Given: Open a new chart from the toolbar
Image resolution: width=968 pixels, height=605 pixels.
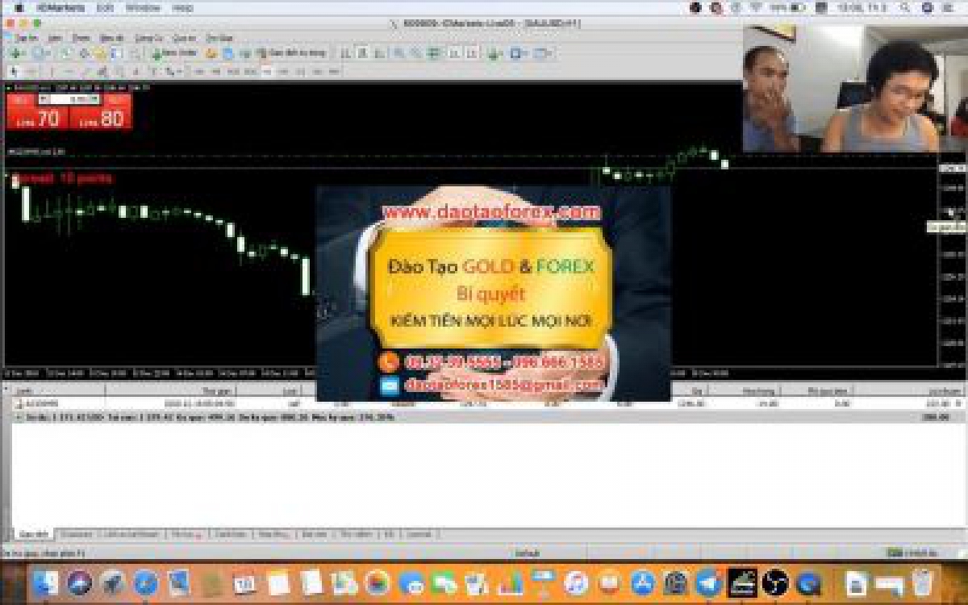Looking at the screenshot, I should (16, 53).
